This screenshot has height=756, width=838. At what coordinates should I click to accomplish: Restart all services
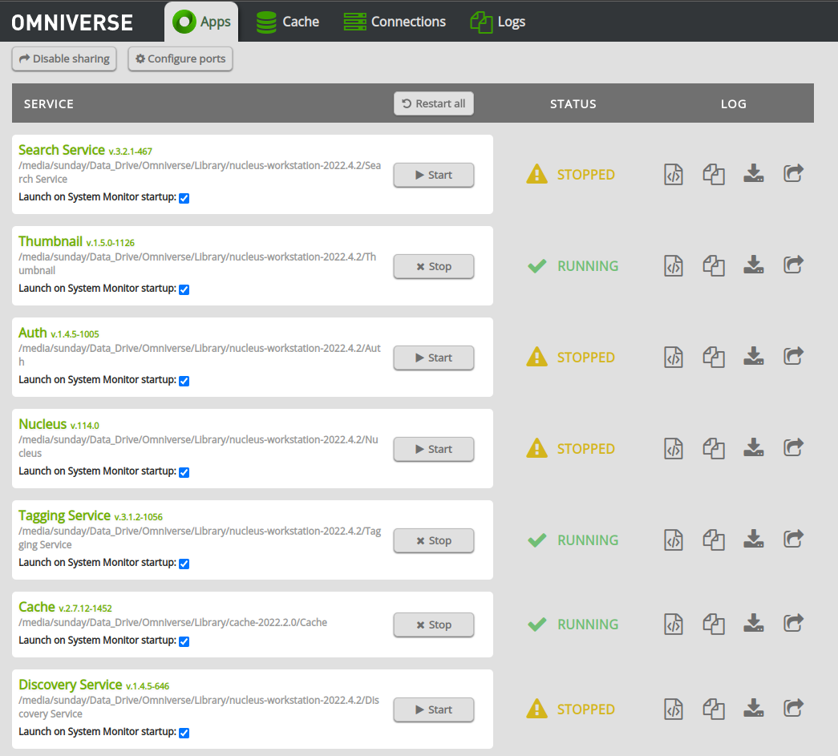433,103
